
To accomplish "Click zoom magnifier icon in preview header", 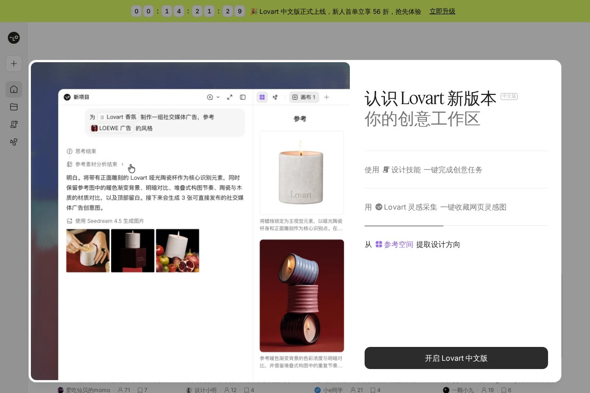I will coord(210,97).
